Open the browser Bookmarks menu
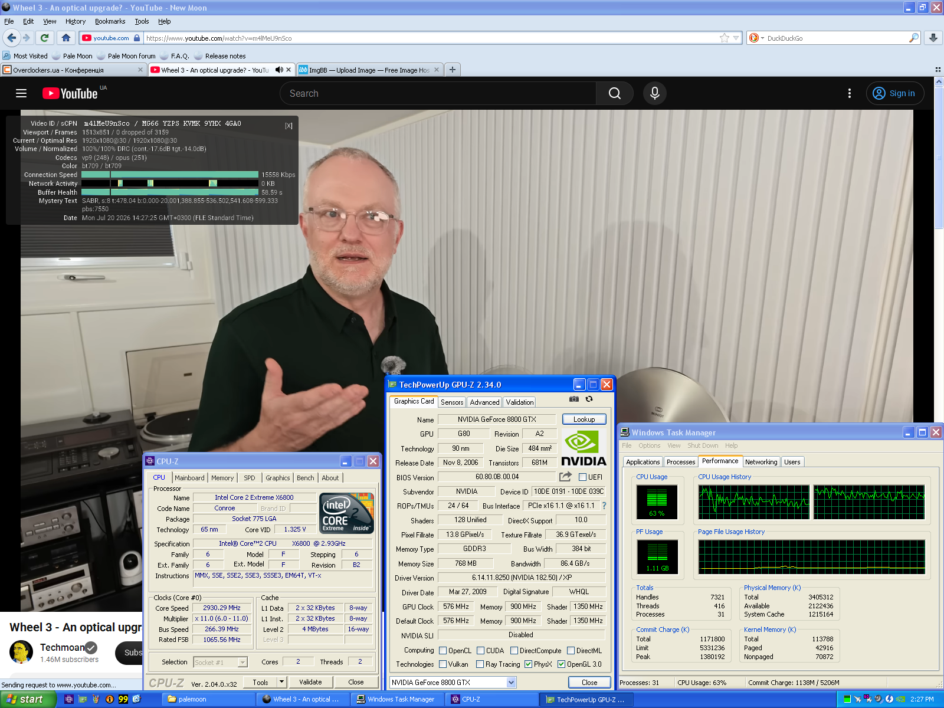The image size is (944, 708). [x=110, y=21]
